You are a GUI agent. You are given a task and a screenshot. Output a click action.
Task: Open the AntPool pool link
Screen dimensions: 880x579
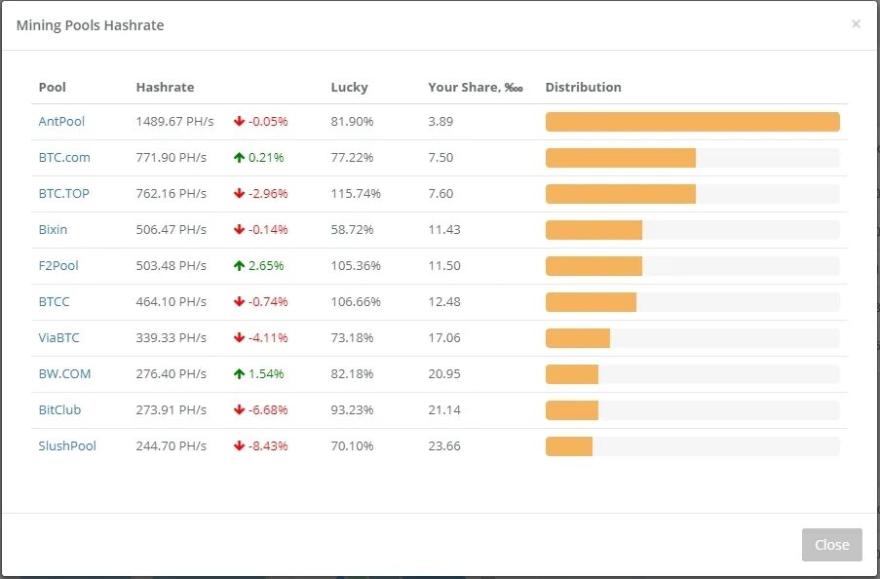(61, 121)
